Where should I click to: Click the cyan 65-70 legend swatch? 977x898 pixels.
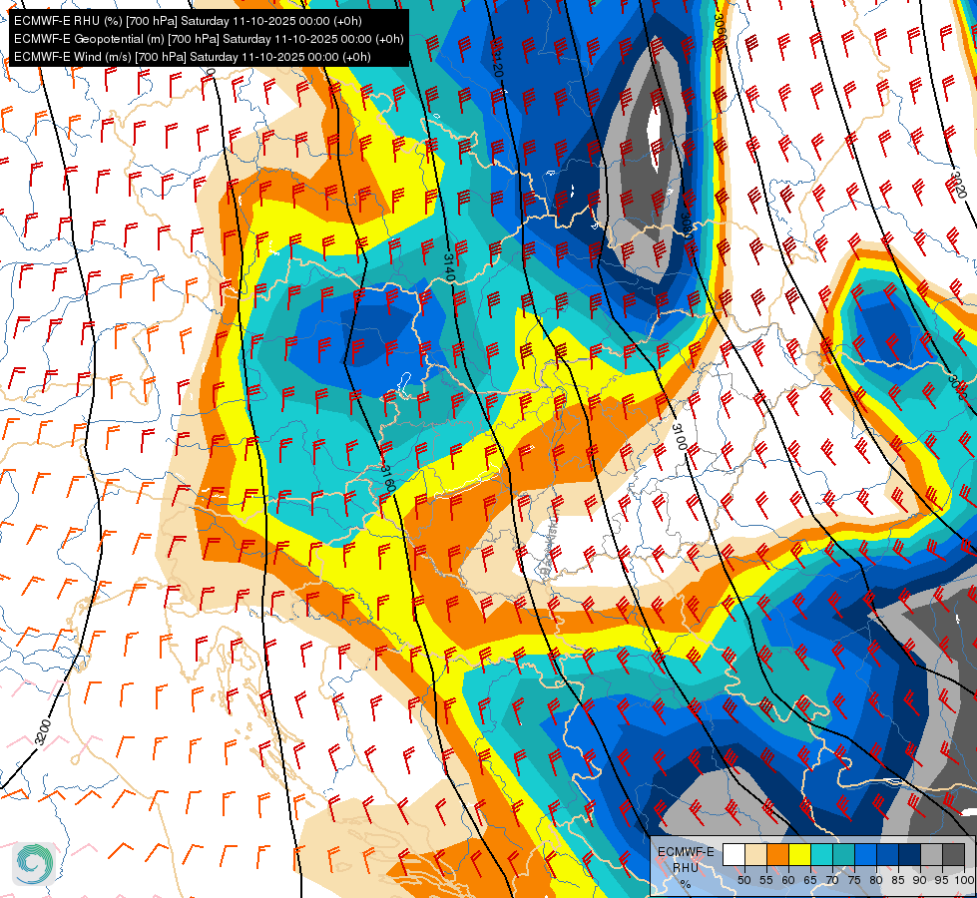[x=822, y=854]
